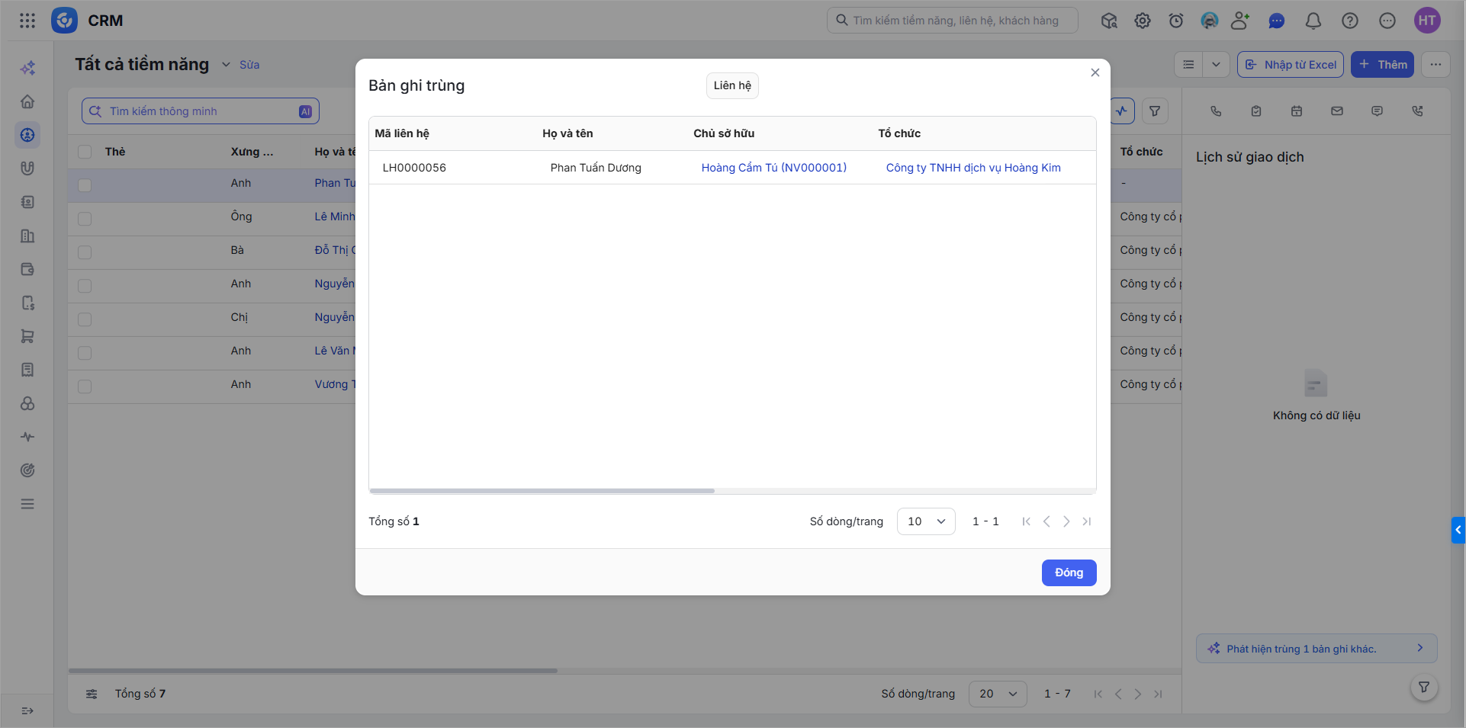
Task: Click the Đóng button
Action: [1069, 572]
